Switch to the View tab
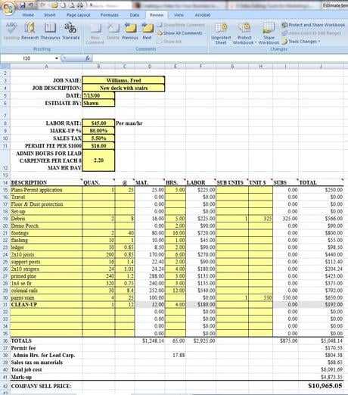 coord(179,15)
